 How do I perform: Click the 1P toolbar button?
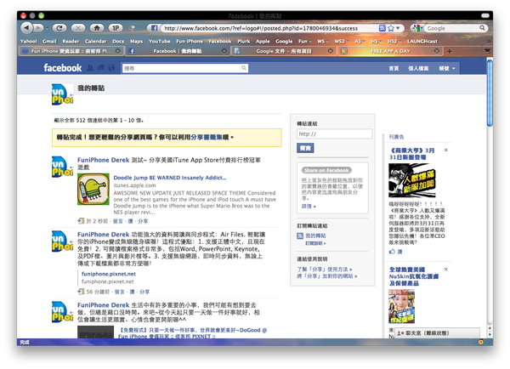tap(116, 28)
